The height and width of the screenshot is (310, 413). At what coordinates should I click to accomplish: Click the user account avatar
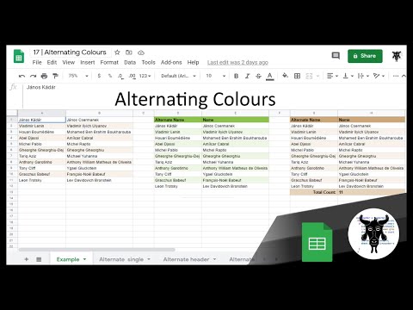tap(397, 56)
